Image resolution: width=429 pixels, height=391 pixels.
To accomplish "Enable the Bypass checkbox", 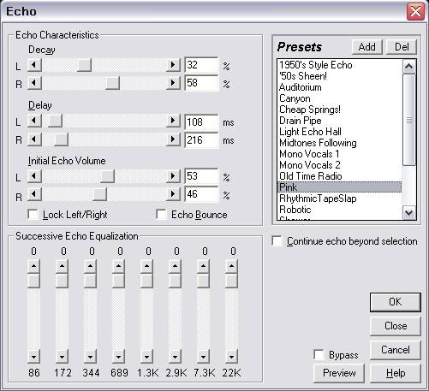I will point(319,355).
